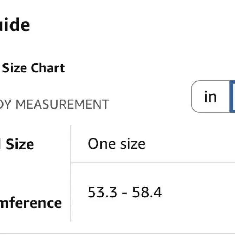Click the word "size" in "One size" cell

click(133, 144)
